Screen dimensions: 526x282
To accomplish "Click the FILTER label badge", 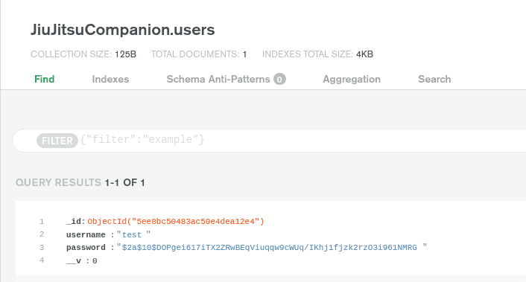I will (x=57, y=141).
